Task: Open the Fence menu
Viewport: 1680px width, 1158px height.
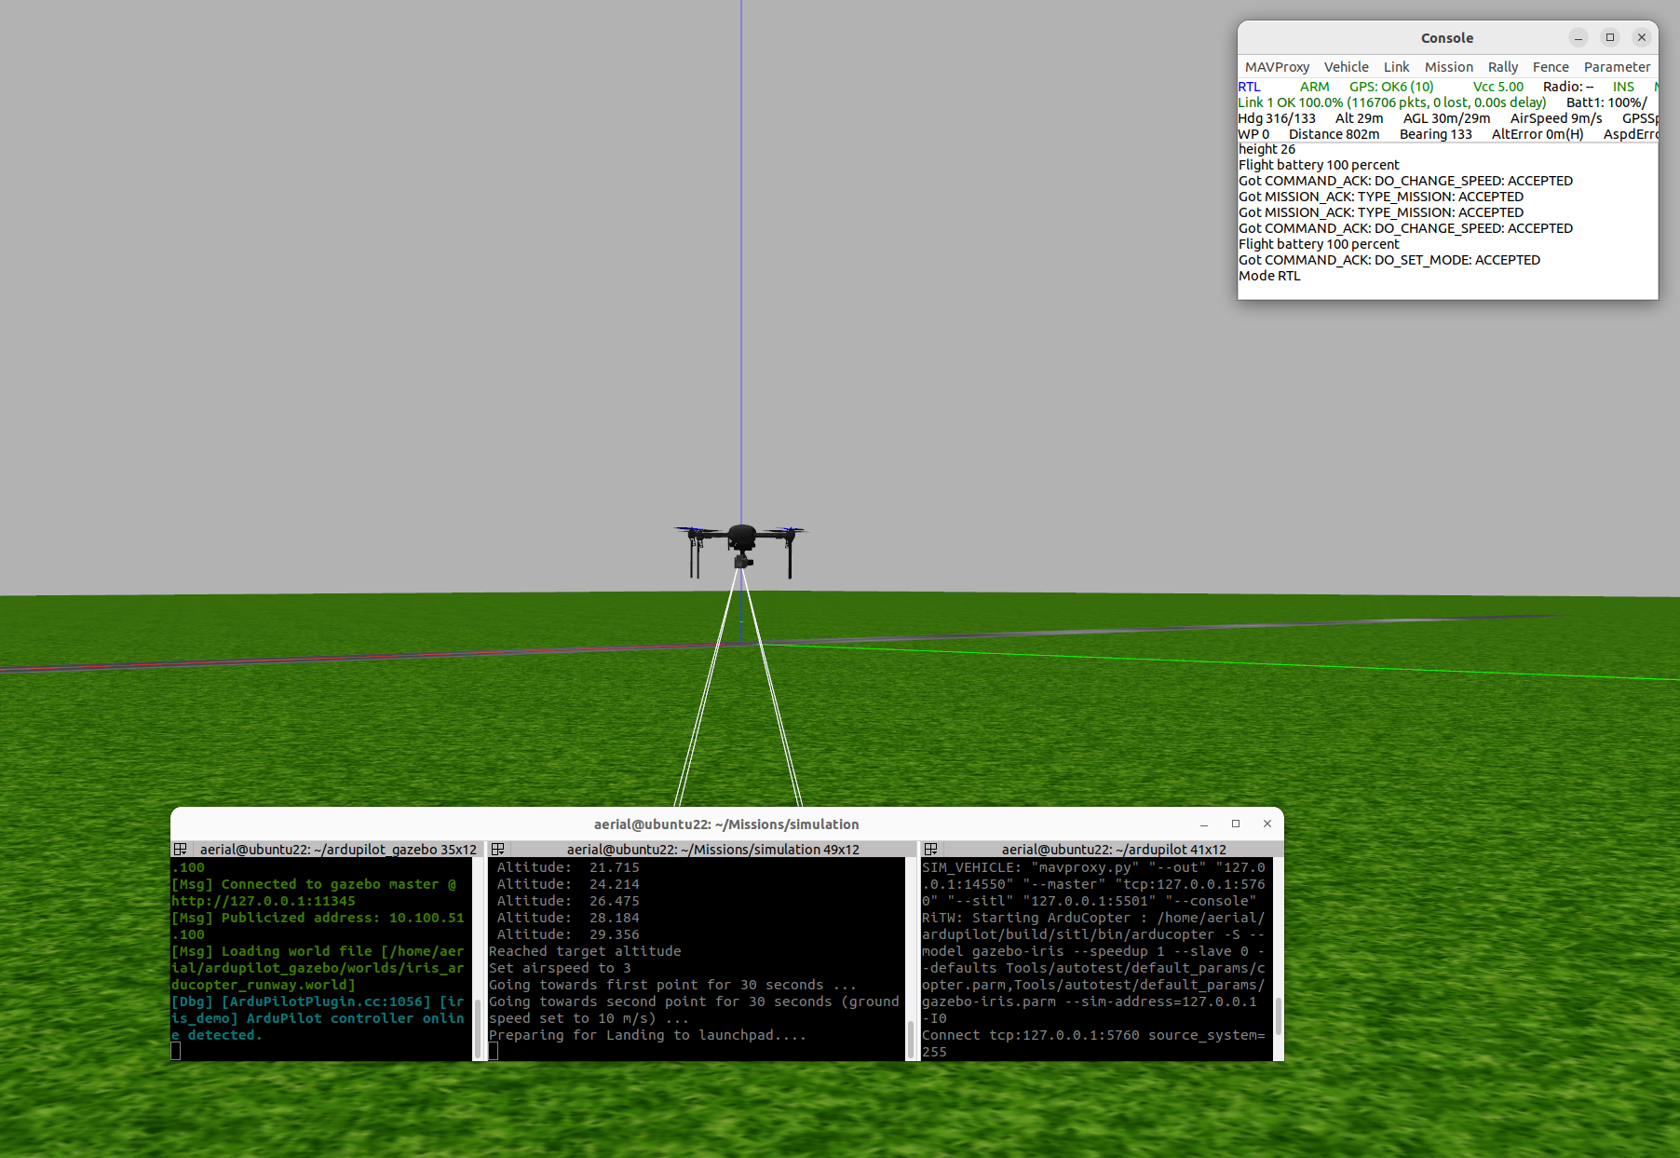Action: point(1551,67)
